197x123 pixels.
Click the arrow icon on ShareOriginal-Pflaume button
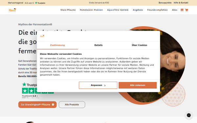coord(53,105)
